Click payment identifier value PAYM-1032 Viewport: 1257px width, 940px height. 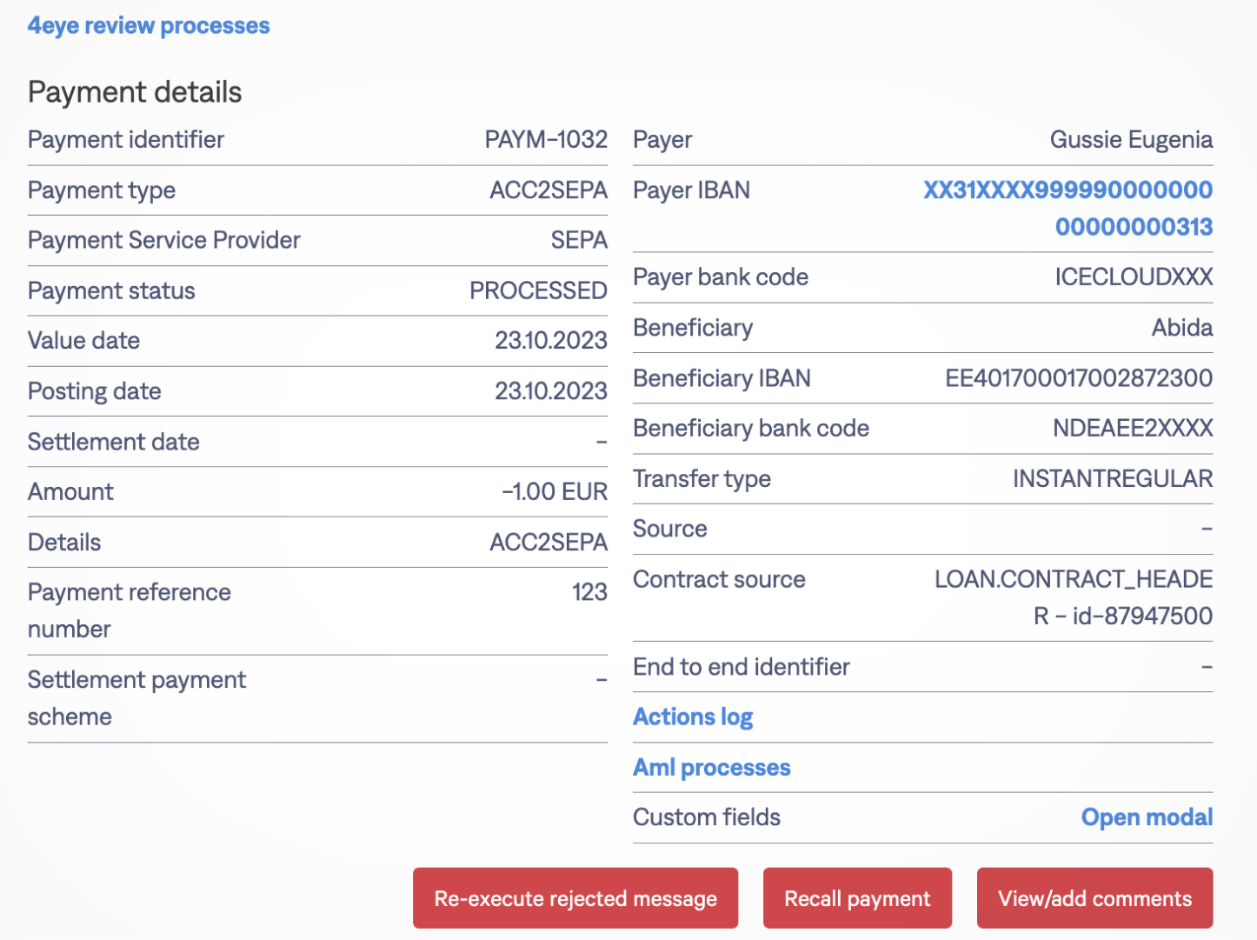545,140
